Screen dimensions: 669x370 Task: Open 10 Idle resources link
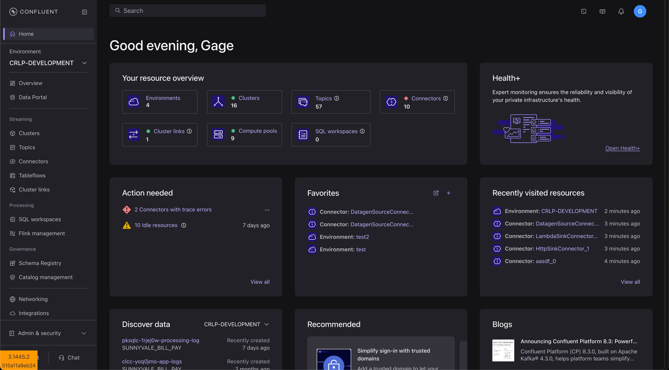coord(156,225)
